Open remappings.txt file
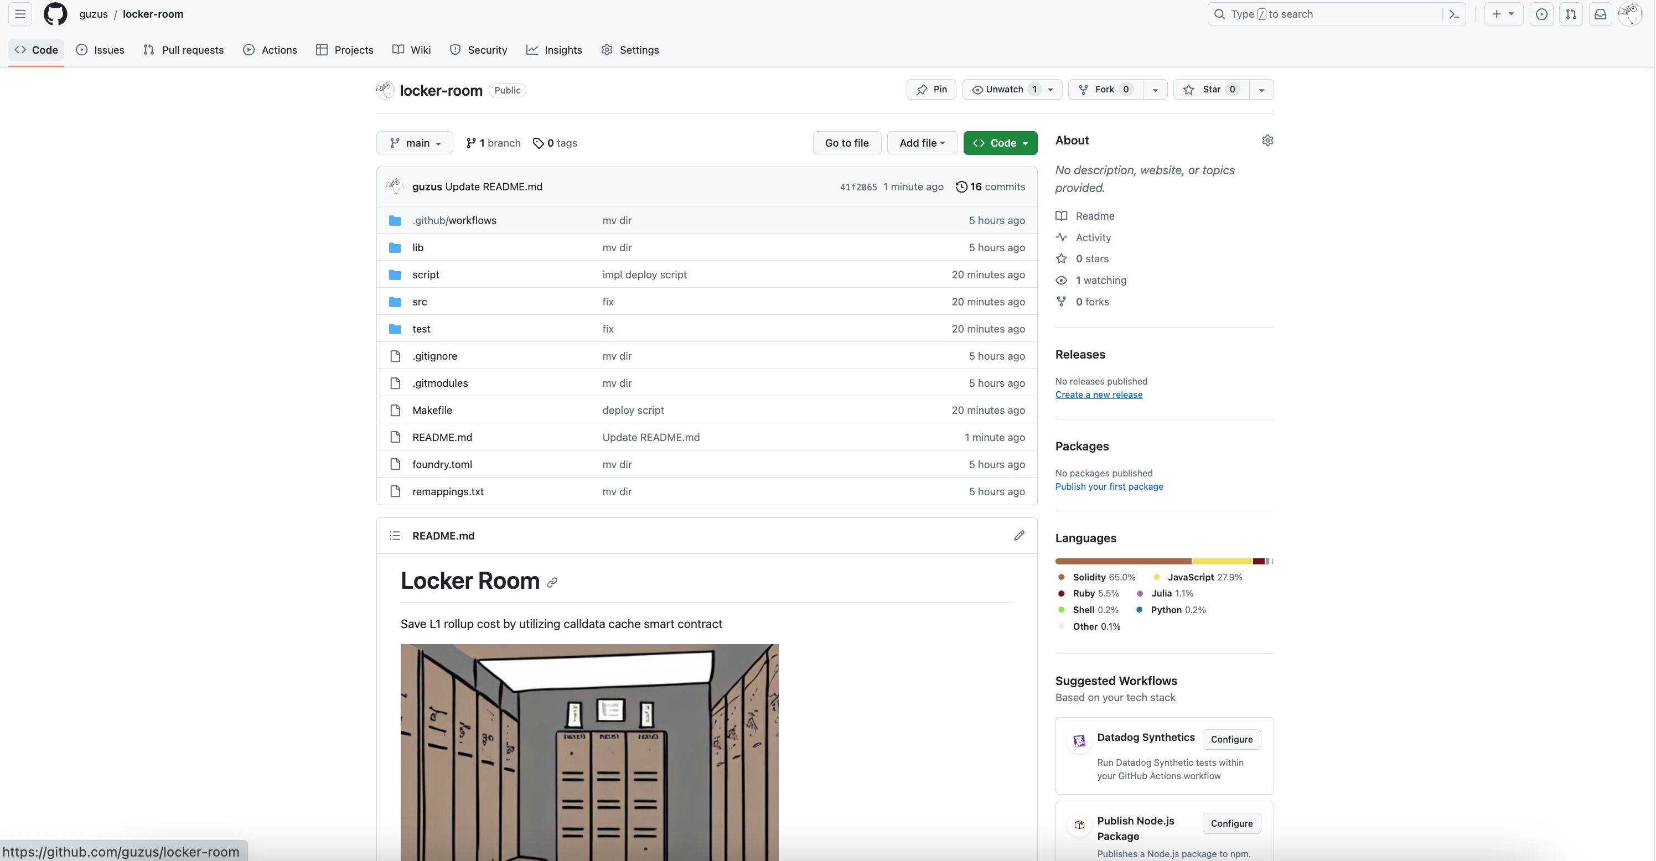1656x861 pixels. (447, 491)
